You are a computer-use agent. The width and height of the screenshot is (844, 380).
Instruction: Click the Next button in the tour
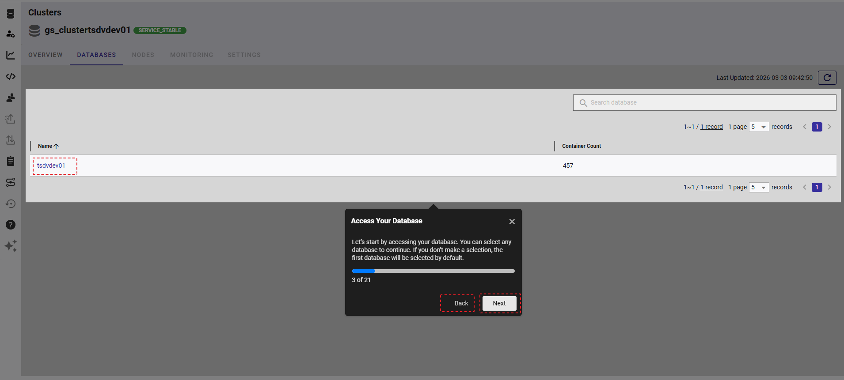(x=499, y=303)
